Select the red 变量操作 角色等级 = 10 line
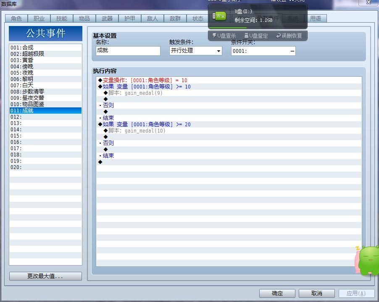This screenshot has width=379, height=302. [x=229, y=81]
